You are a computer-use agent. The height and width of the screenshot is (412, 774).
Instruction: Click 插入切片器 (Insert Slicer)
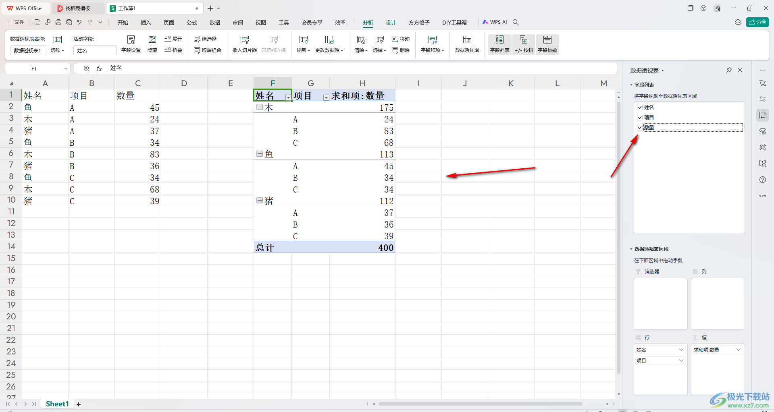click(245, 44)
